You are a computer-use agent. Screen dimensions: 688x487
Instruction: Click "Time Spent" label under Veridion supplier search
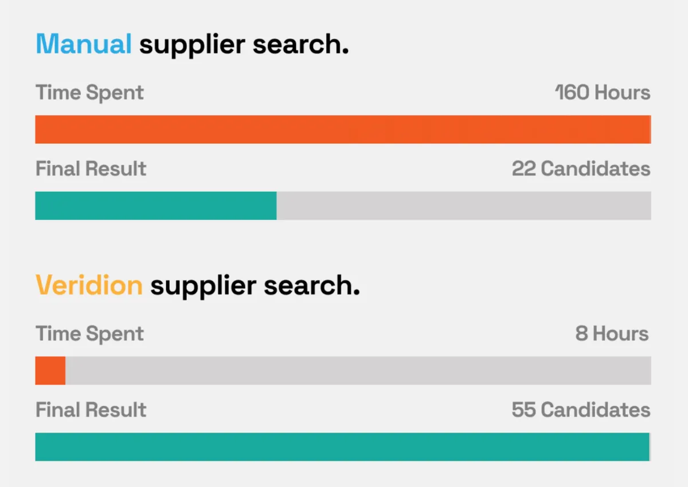pyautogui.click(x=90, y=333)
